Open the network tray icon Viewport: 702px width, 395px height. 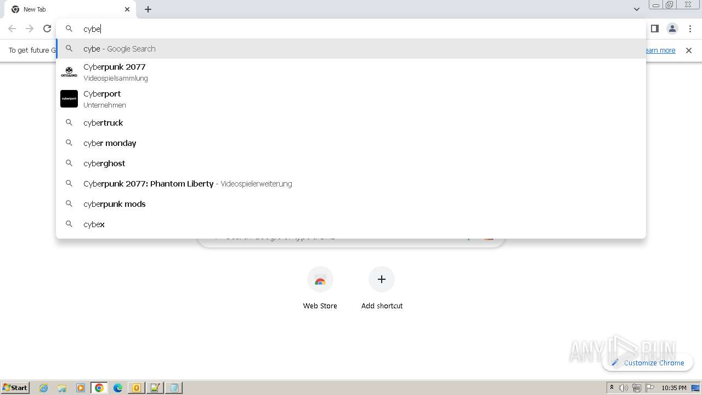[637, 388]
